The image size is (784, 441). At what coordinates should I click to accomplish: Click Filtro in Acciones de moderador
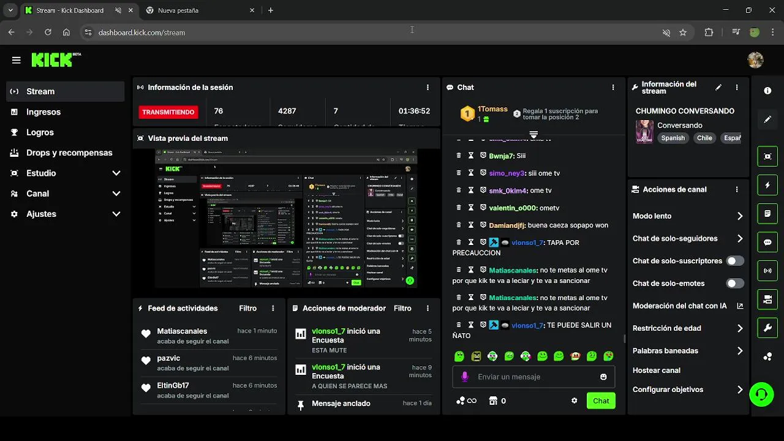pos(402,309)
